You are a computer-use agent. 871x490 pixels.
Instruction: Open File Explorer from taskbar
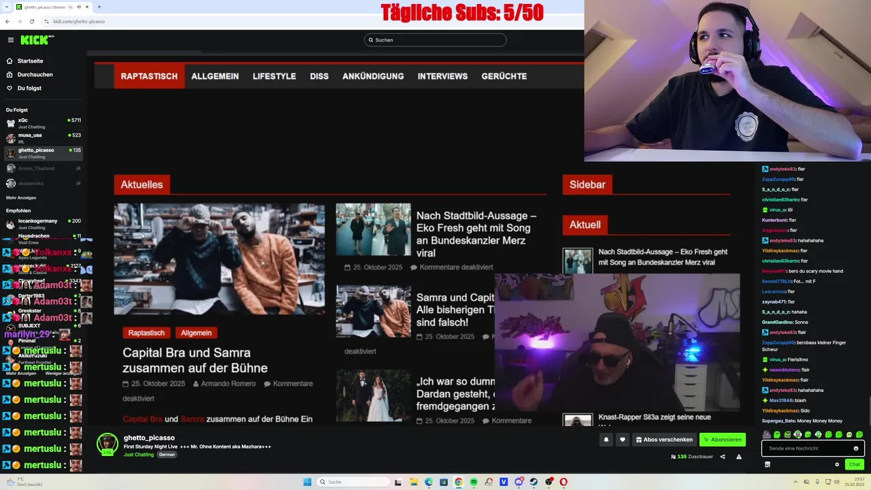(414, 482)
